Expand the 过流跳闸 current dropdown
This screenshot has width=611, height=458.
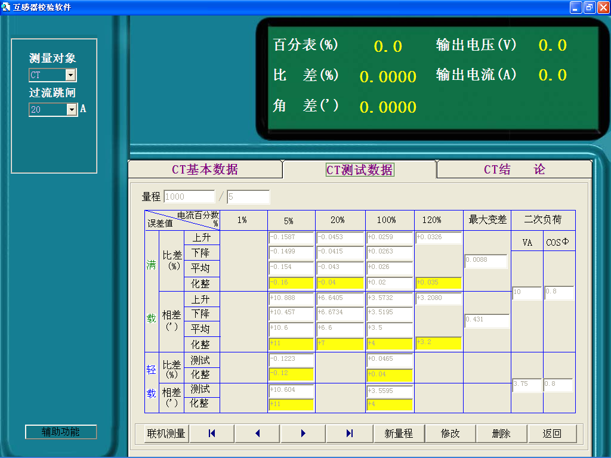[72, 110]
